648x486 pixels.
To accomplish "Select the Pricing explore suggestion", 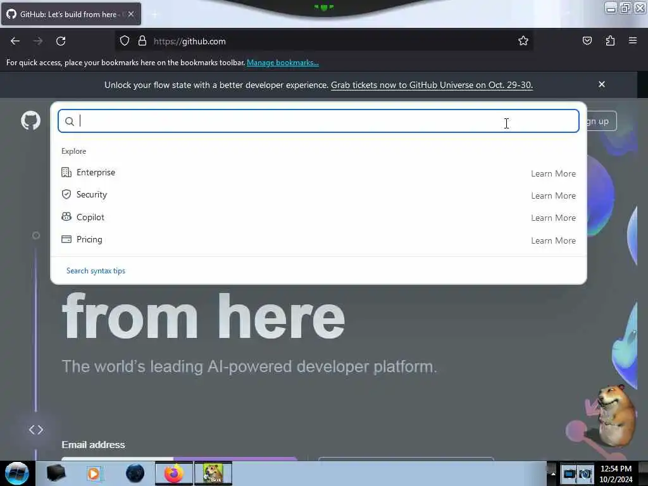I will 318,240.
